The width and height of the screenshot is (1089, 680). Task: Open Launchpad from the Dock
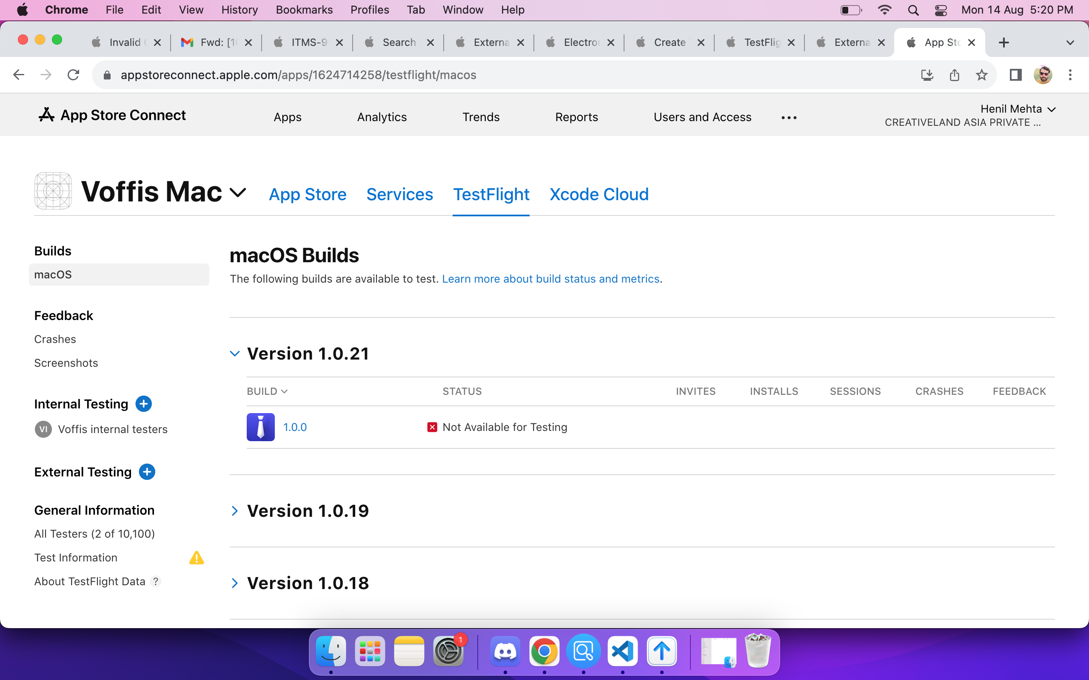click(370, 651)
